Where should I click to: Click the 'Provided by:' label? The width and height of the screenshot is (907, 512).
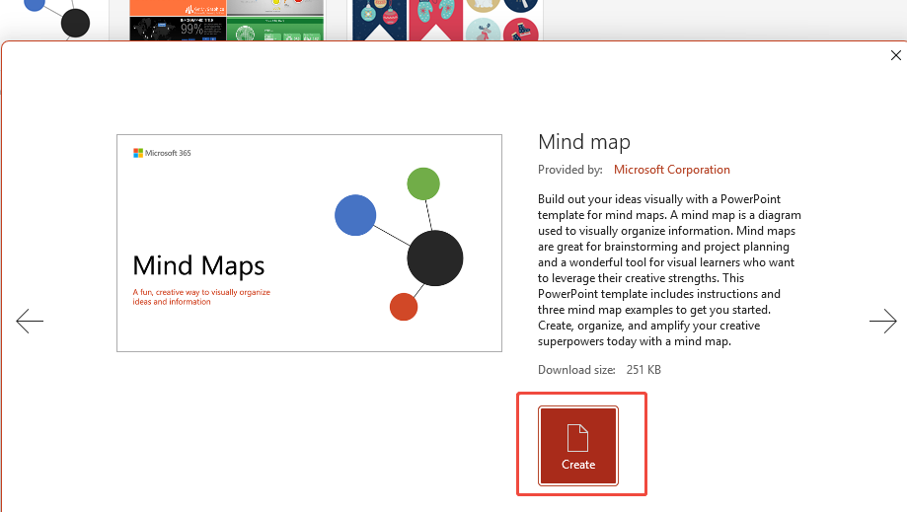pos(569,170)
